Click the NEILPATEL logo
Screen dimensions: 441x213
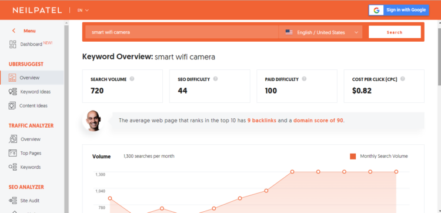pos(37,10)
